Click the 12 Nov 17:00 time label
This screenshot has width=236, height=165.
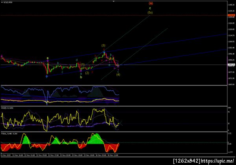(53, 155)
